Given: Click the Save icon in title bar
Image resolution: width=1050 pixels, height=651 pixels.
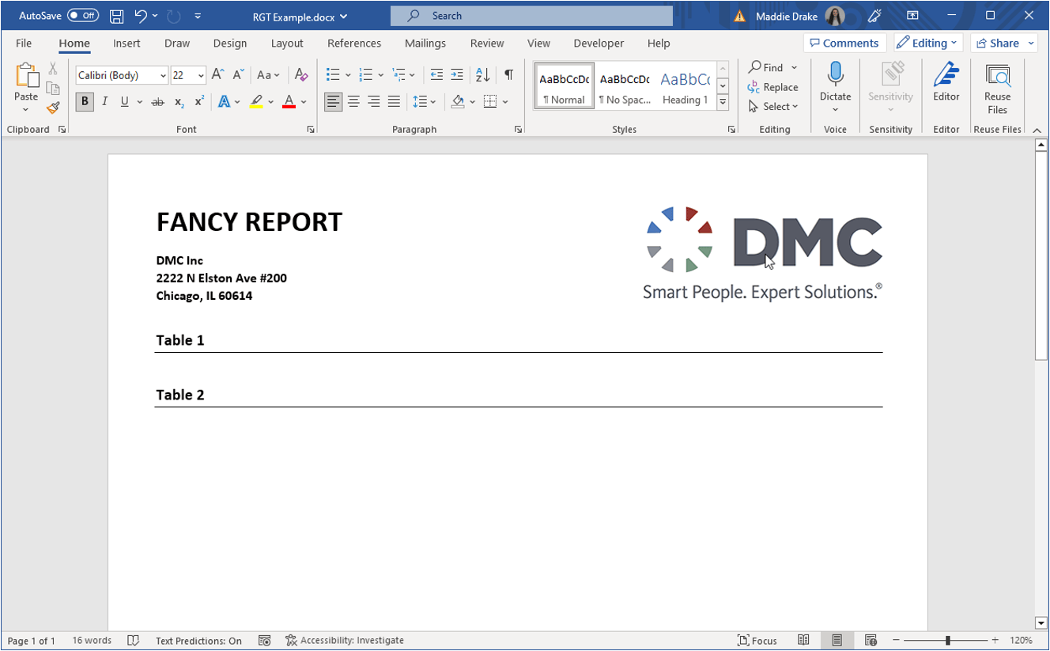Looking at the screenshot, I should 116,16.
